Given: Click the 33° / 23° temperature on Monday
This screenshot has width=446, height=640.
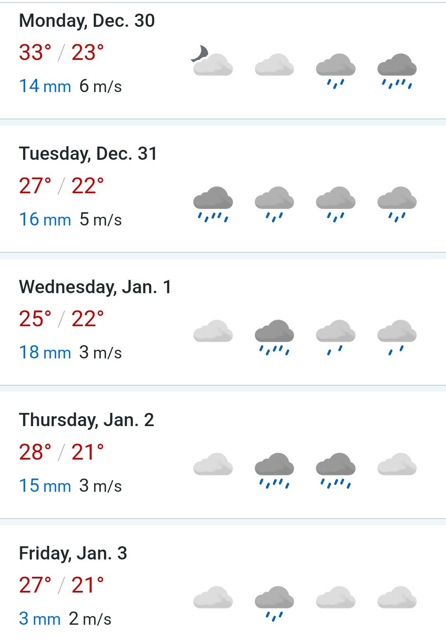Looking at the screenshot, I should pos(61,52).
